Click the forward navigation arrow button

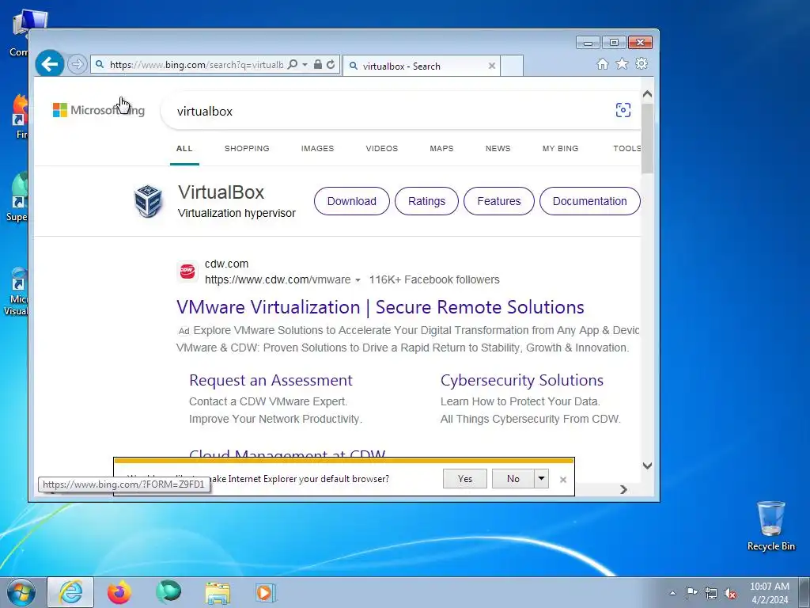pos(77,64)
